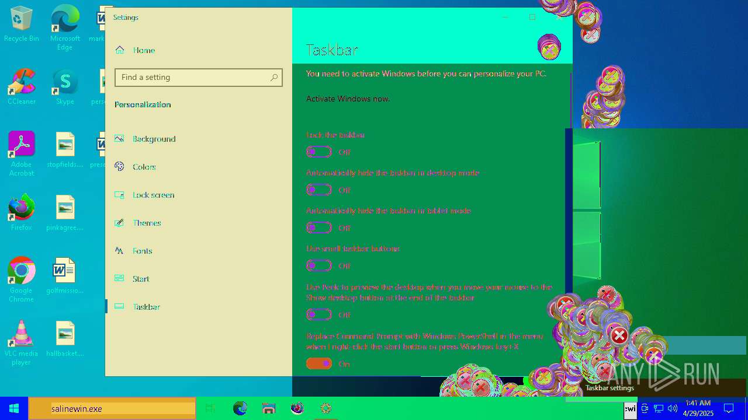The image size is (748, 420).
Task: Toggle auto-hide taskbar in tablet mode
Action: (x=319, y=228)
